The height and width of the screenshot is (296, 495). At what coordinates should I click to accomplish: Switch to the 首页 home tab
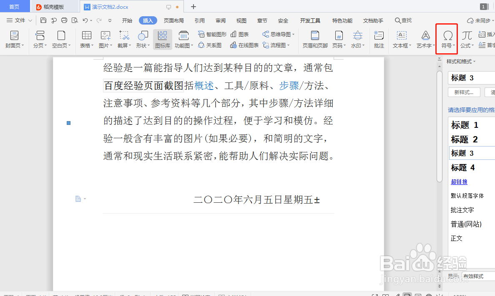point(14,6)
